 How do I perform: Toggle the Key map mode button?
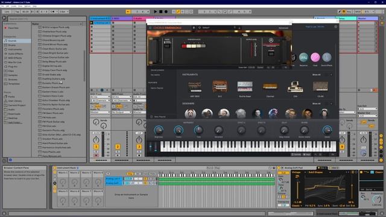point(349,11)
